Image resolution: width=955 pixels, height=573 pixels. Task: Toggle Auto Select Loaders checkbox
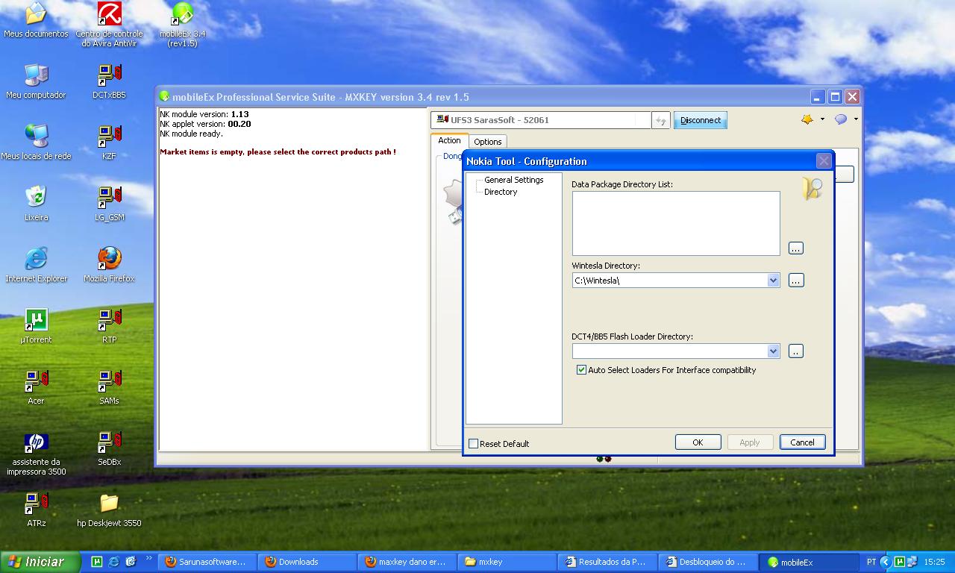pos(581,370)
